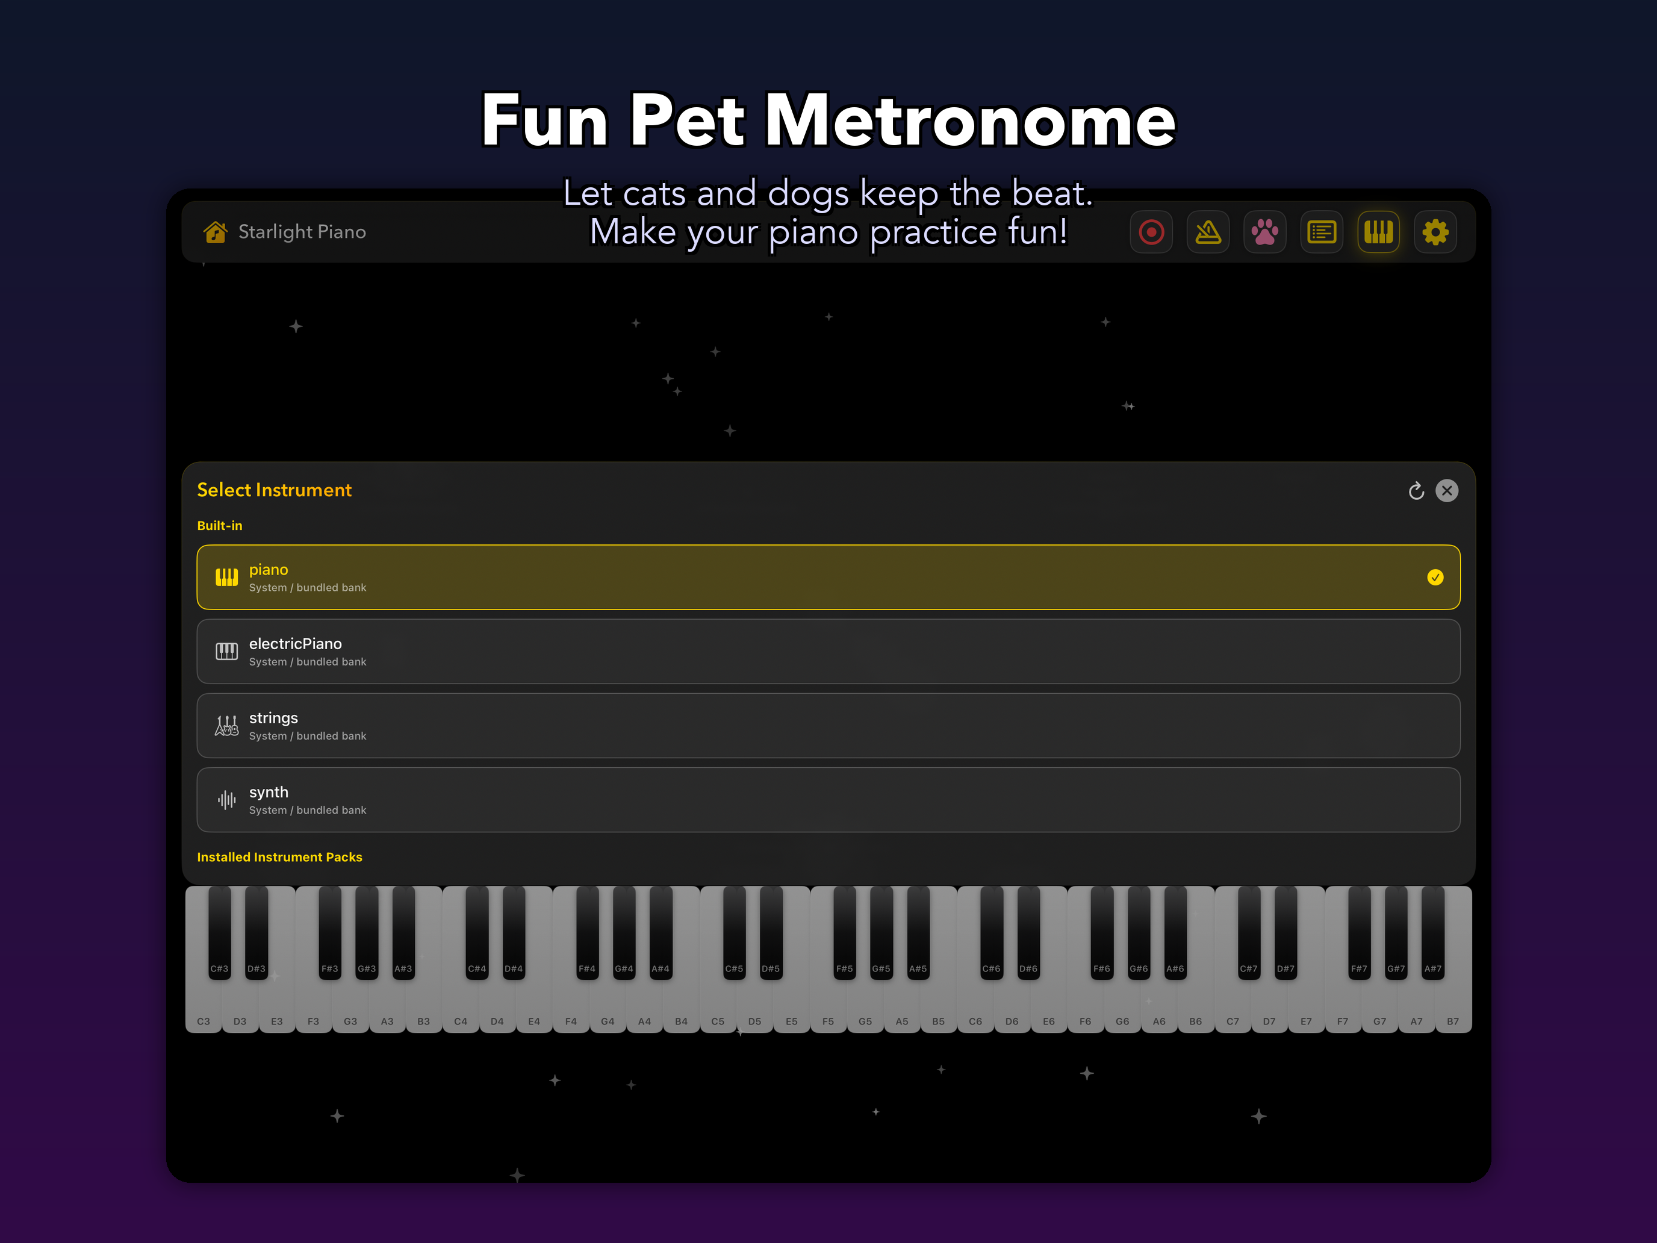Click the piano keys icon in piano row
Screen dimensions: 1657x1243
coord(226,577)
